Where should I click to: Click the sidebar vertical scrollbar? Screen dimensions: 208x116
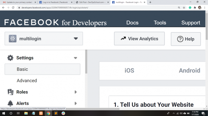[86, 62]
